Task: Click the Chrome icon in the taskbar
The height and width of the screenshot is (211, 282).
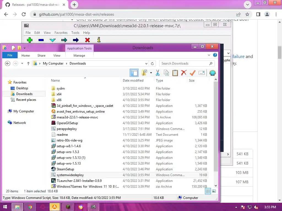Action: coord(30,207)
